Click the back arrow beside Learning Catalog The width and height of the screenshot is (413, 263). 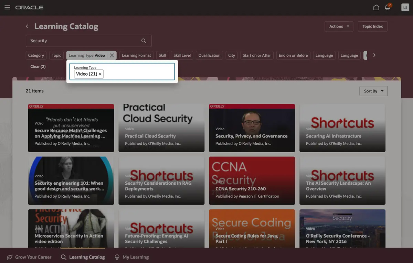coord(27,26)
